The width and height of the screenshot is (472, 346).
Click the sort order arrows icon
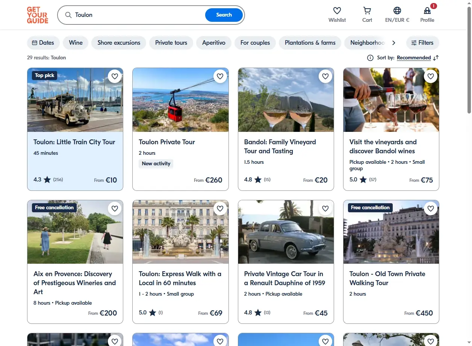436,58
